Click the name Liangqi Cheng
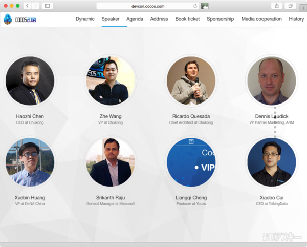Screen dimensions: 307x247 [x=191, y=198]
